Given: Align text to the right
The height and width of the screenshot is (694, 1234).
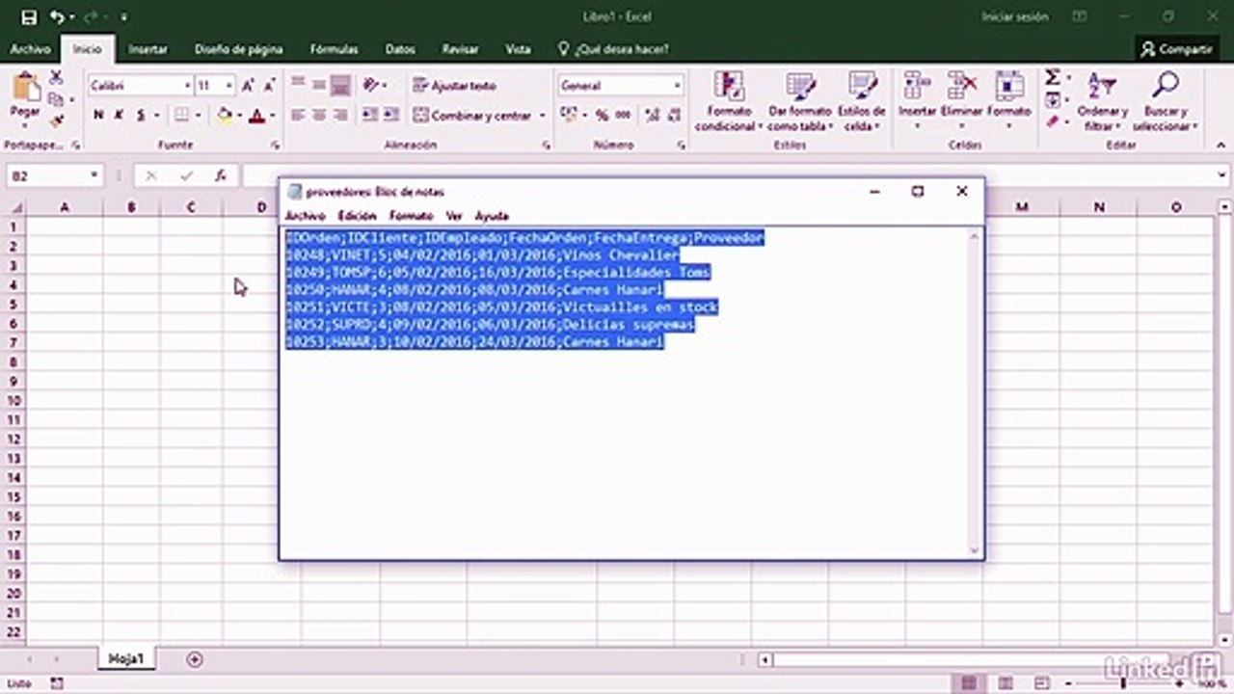Looking at the screenshot, I should coord(340,115).
